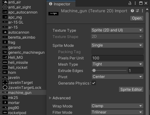This screenshot has width=150, height=115.
Task: Expand the Advanced section
Action: tap(50, 98)
